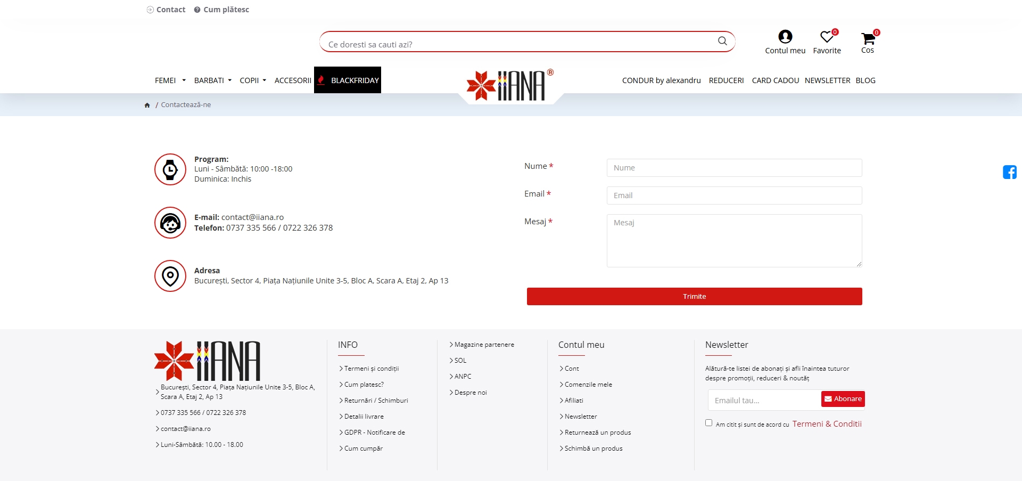Screen dimensions: 1022x481
Task: Click into the Mesaj text area
Action: tap(734, 241)
